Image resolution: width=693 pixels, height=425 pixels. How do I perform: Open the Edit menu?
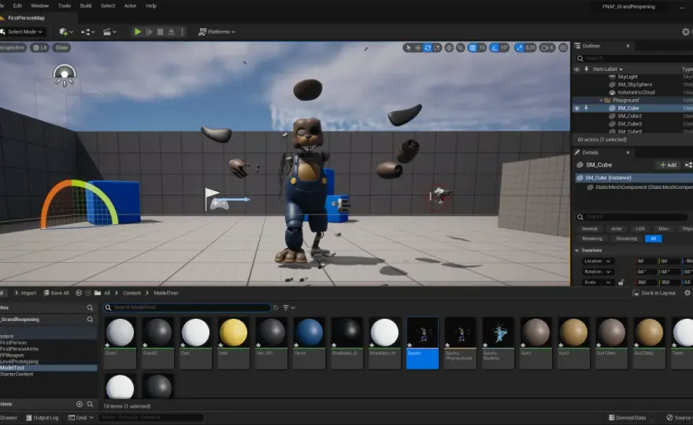click(x=17, y=6)
